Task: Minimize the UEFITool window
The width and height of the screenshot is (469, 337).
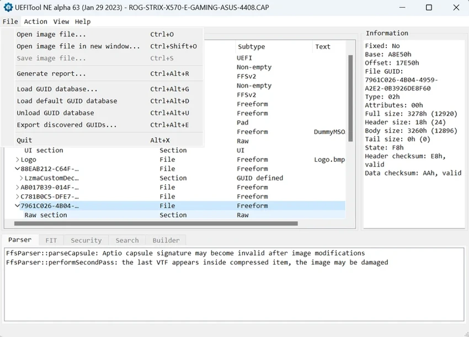Action: click(x=402, y=8)
